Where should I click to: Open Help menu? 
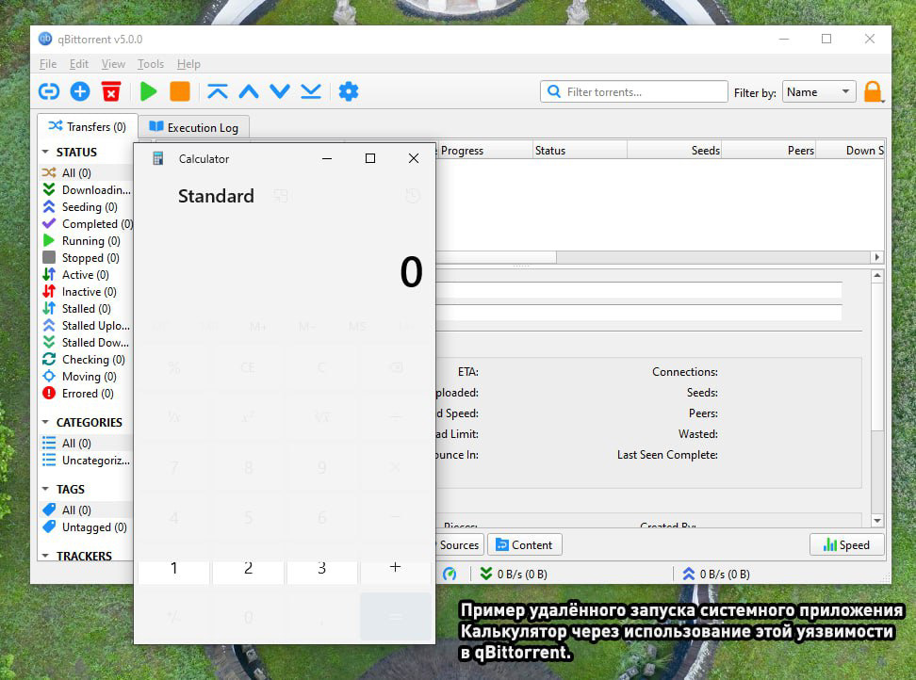[188, 64]
